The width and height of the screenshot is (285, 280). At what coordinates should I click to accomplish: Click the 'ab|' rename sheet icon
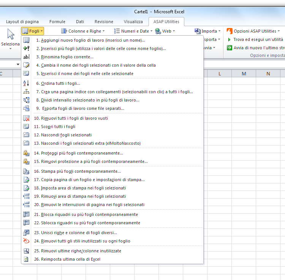[x=26, y=57]
